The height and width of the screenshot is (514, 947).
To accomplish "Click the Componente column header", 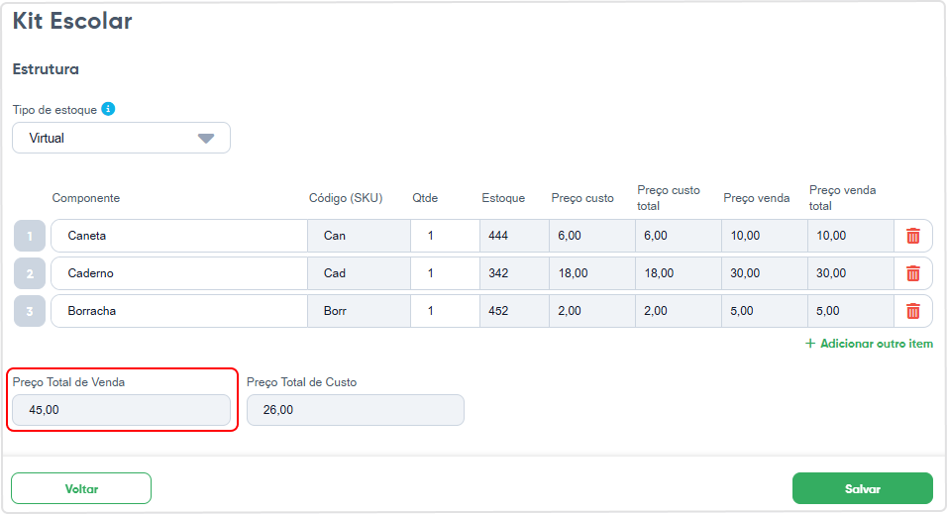I will pos(86,197).
